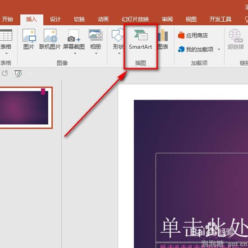Open 联机图片 online pictures
Screen dimensions: 248x248
point(50,39)
